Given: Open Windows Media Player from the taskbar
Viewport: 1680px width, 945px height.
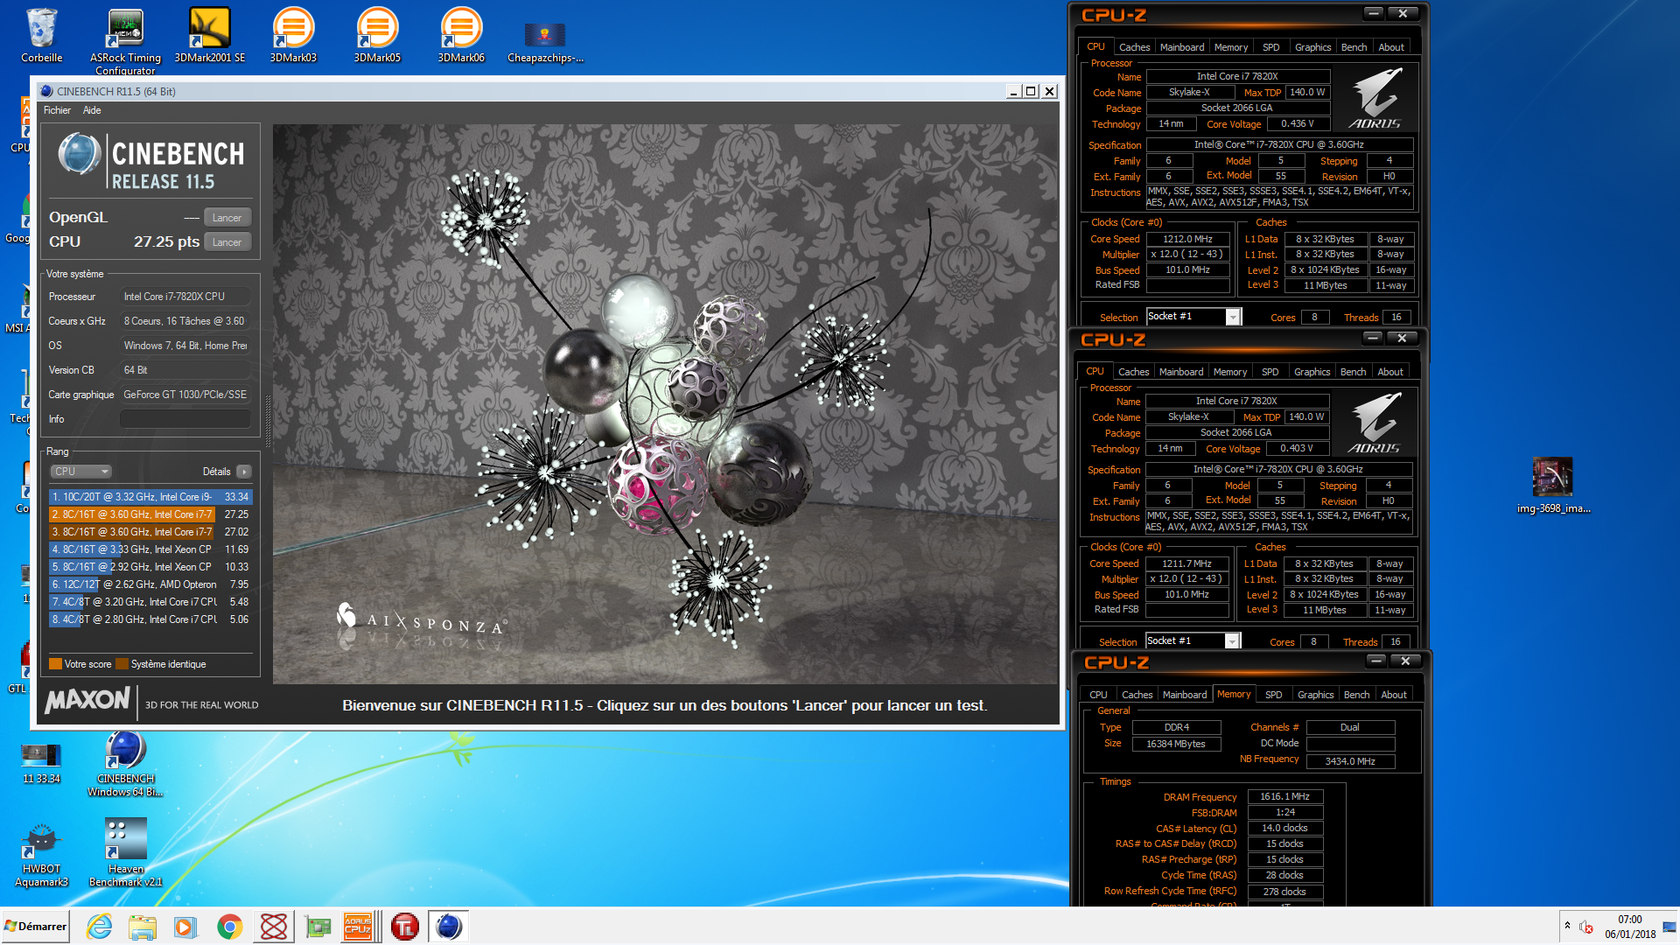Looking at the screenshot, I should (x=185, y=927).
